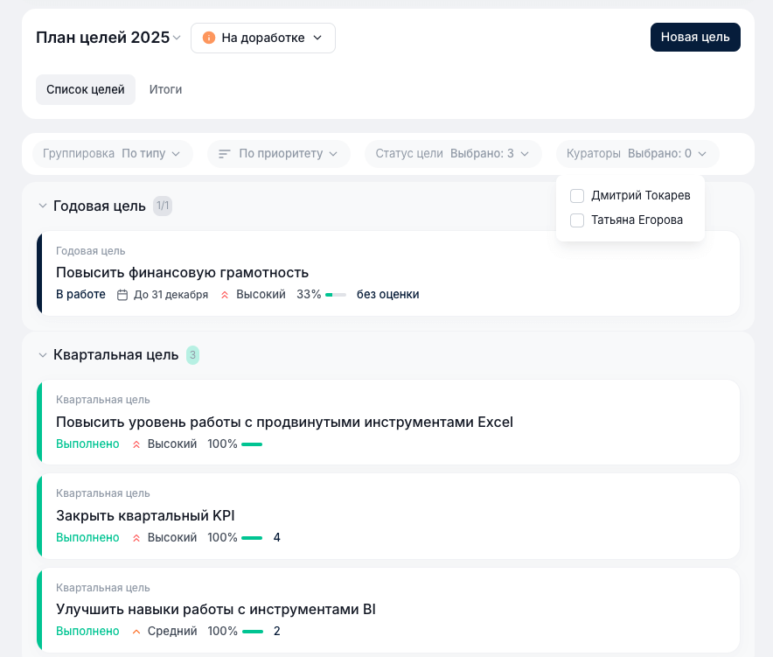Select the priority icon on the Excel goal card
Screen dimensions: 773x657
(136, 444)
